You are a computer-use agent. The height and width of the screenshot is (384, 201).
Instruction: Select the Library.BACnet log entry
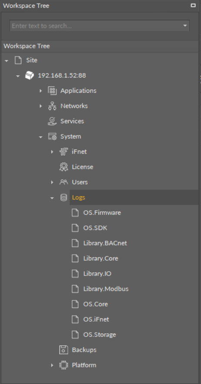(105, 243)
